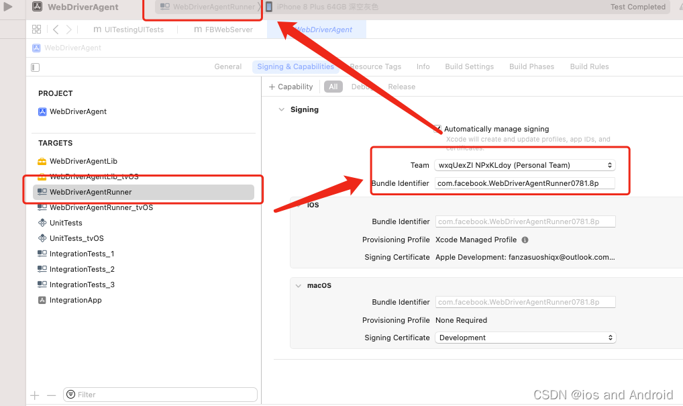Click the WebDriverAgent breadcrumb label
Image resolution: width=683 pixels, height=406 pixels.
(x=72, y=48)
